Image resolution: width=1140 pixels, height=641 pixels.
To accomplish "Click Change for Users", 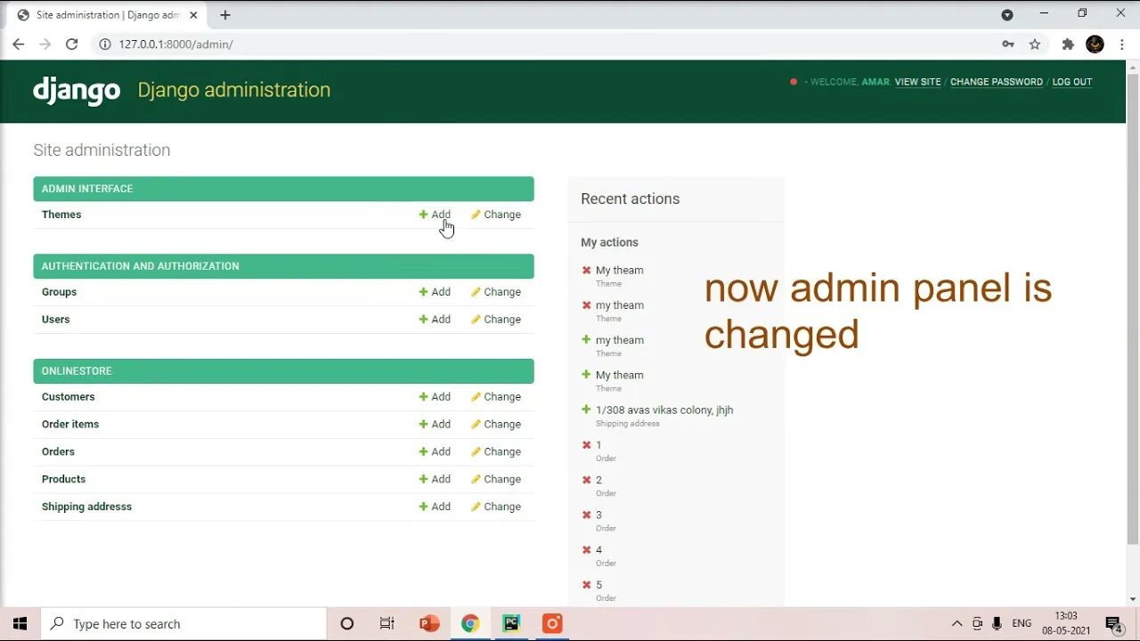I will tap(496, 320).
